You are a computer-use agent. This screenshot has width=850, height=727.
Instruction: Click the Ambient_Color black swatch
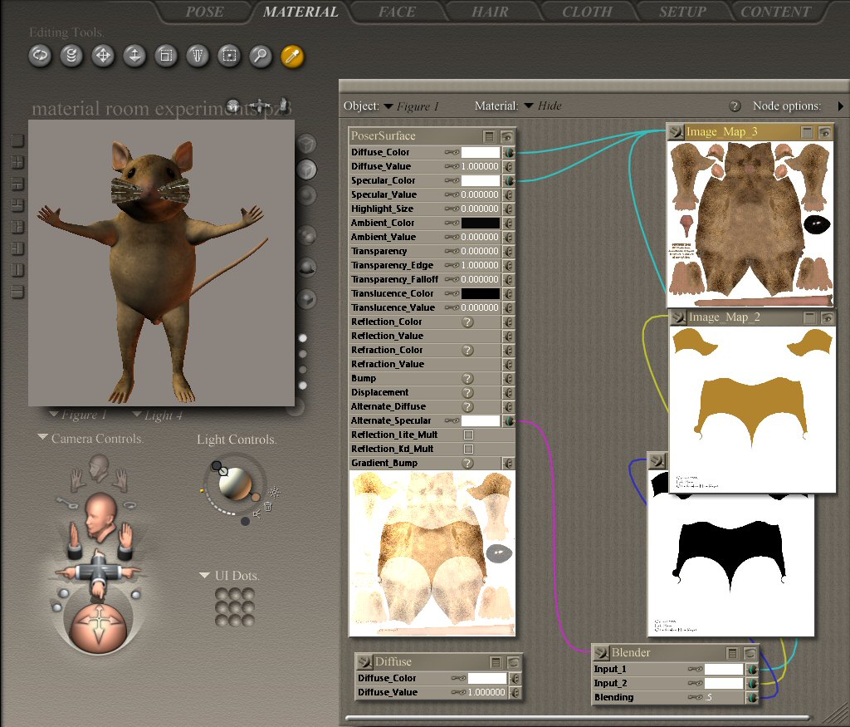481,223
